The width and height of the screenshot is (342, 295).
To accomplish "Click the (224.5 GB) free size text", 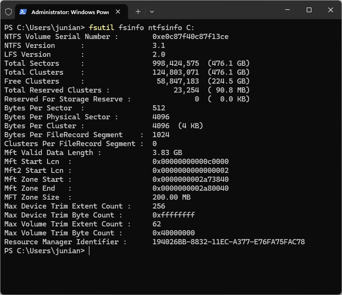I will (x=229, y=81).
